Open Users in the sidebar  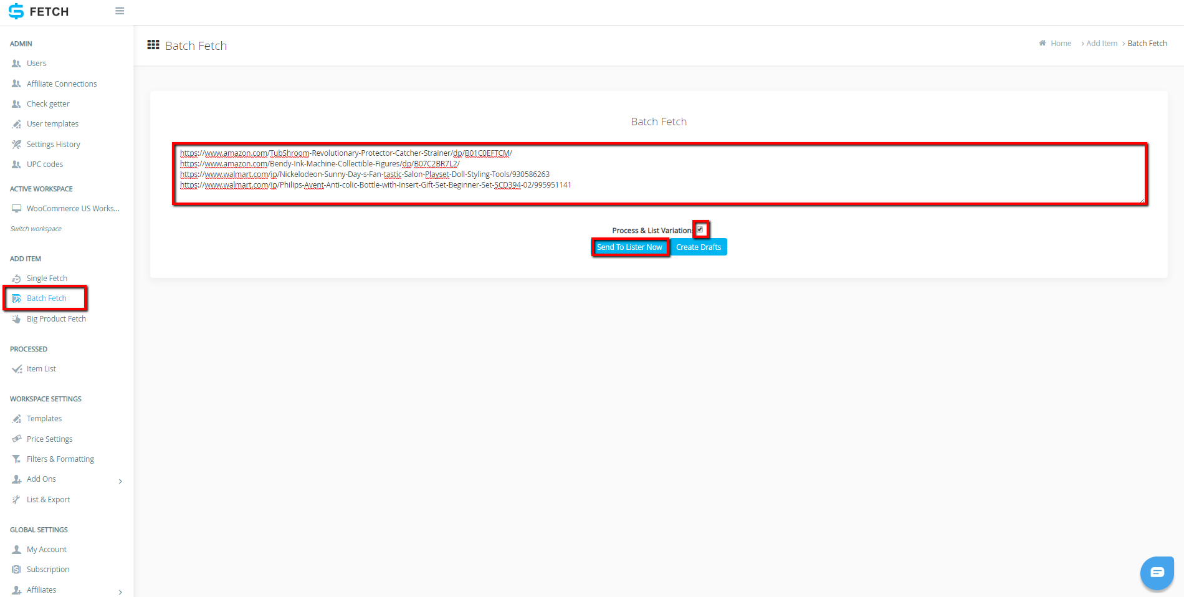[x=37, y=64]
